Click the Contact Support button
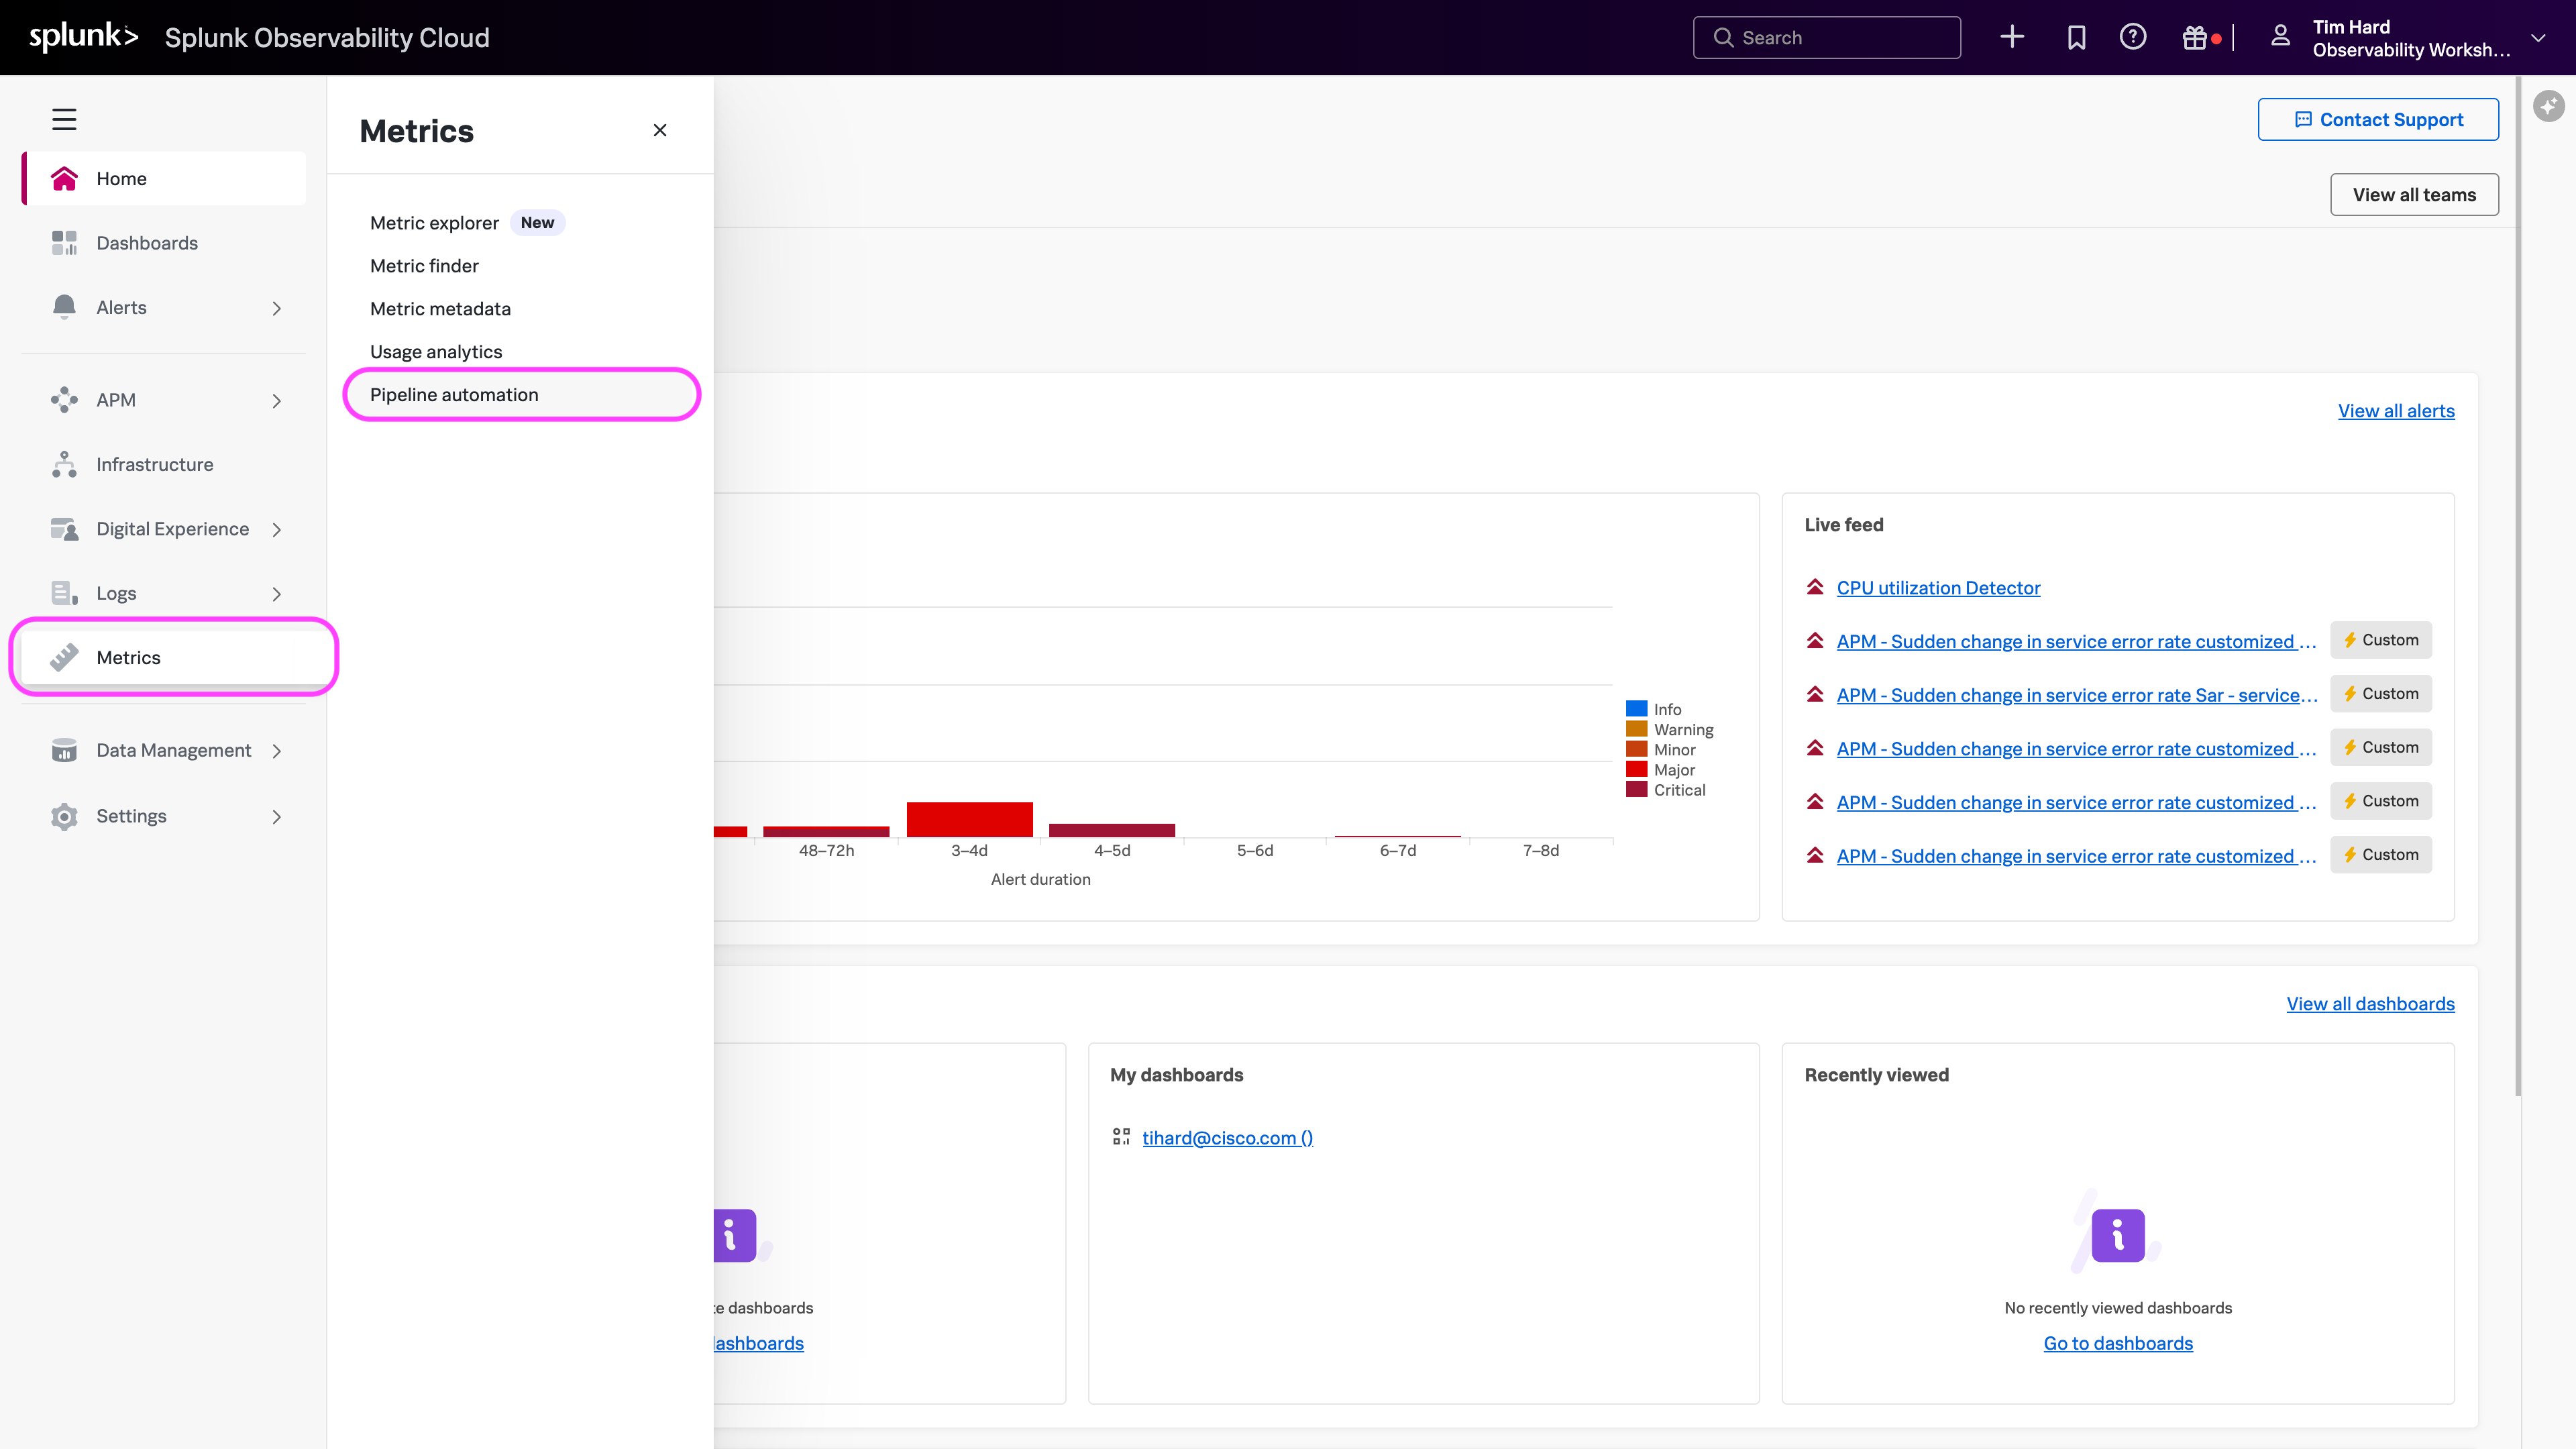Screen dimensions: 2576x1449 pyautogui.click(x=2378, y=119)
